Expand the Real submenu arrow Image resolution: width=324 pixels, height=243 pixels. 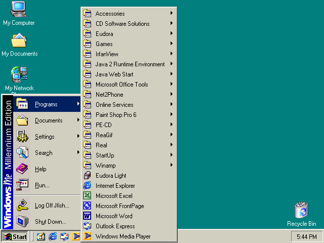[172, 145]
